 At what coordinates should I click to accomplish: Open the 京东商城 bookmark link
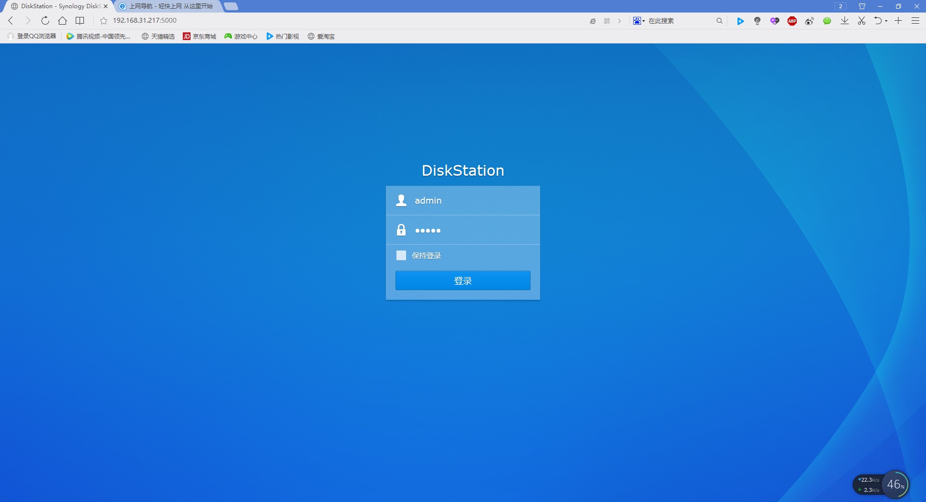[199, 36]
